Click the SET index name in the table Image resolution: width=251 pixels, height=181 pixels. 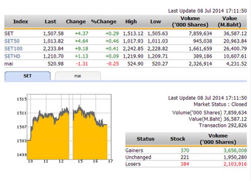(x=9, y=34)
